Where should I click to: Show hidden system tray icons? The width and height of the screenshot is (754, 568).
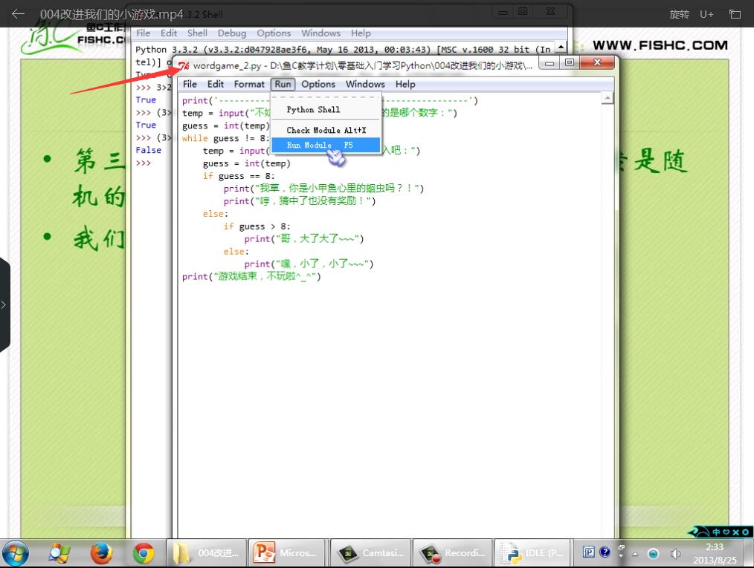(x=635, y=554)
